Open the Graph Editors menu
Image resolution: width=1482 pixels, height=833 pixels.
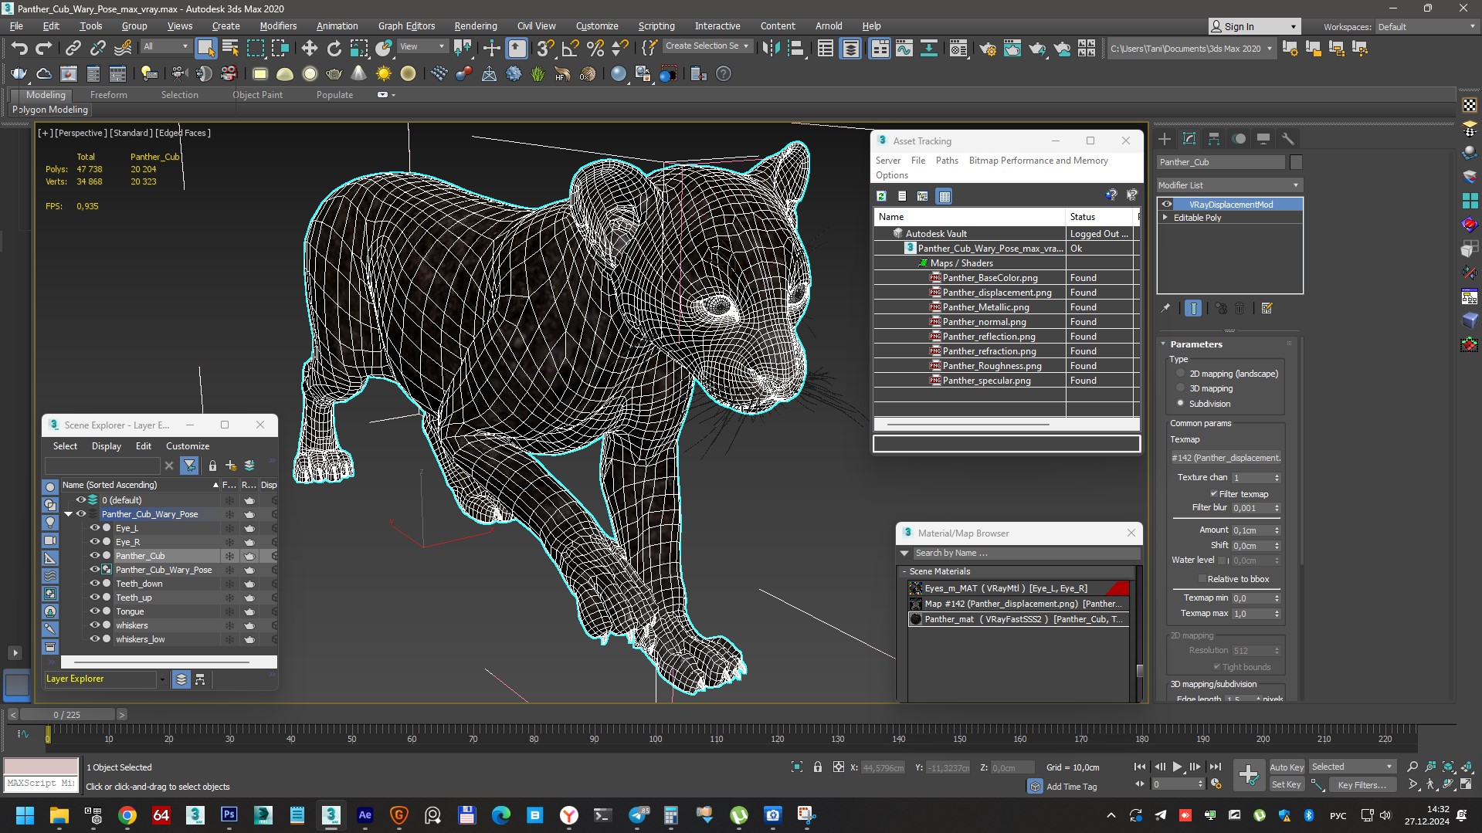click(406, 25)
